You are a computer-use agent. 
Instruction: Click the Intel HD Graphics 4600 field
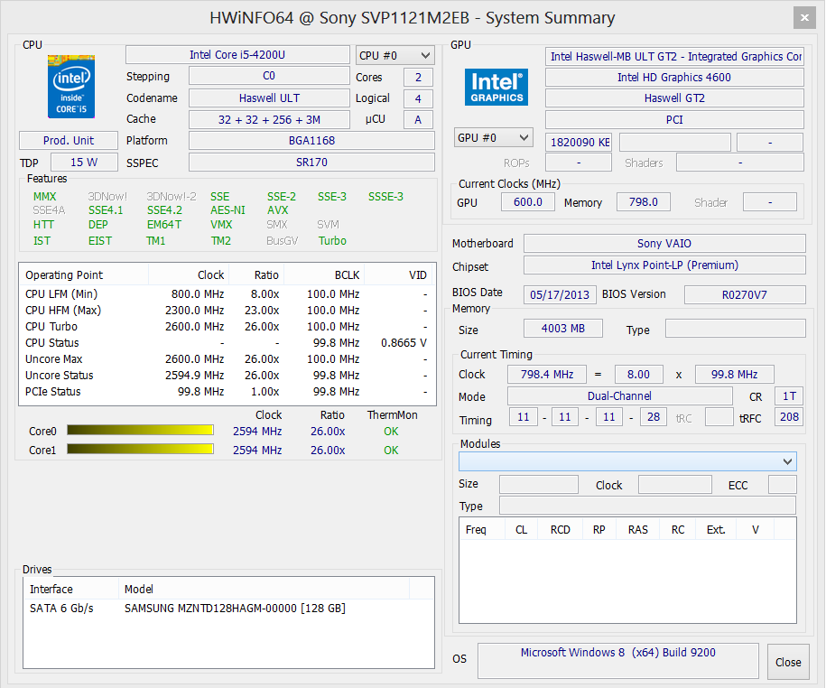(674, 78)
